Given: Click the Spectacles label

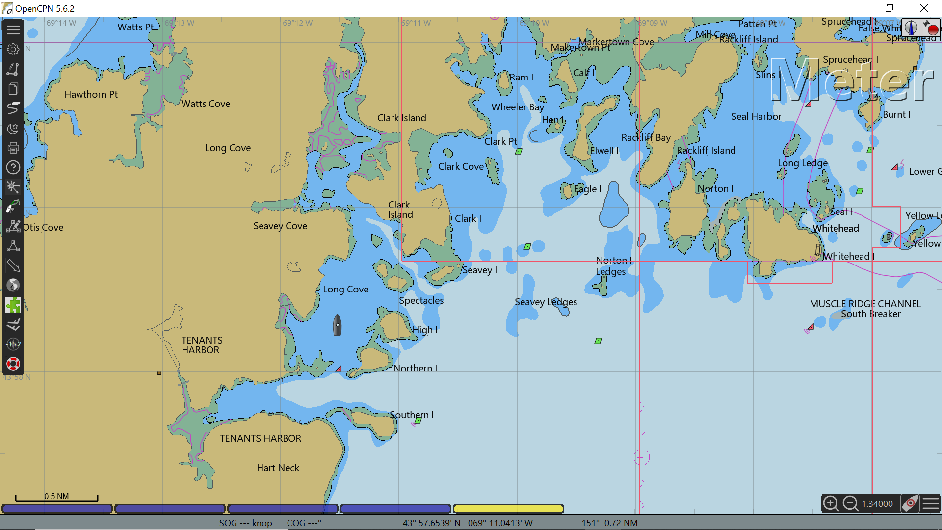Looking at the screenshot, I should 421,301.
